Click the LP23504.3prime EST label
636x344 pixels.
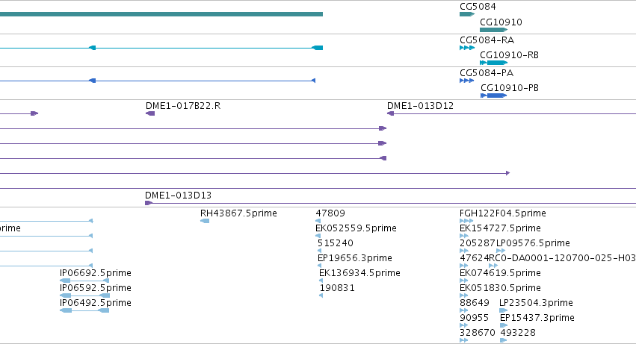[x=536, y=303]
